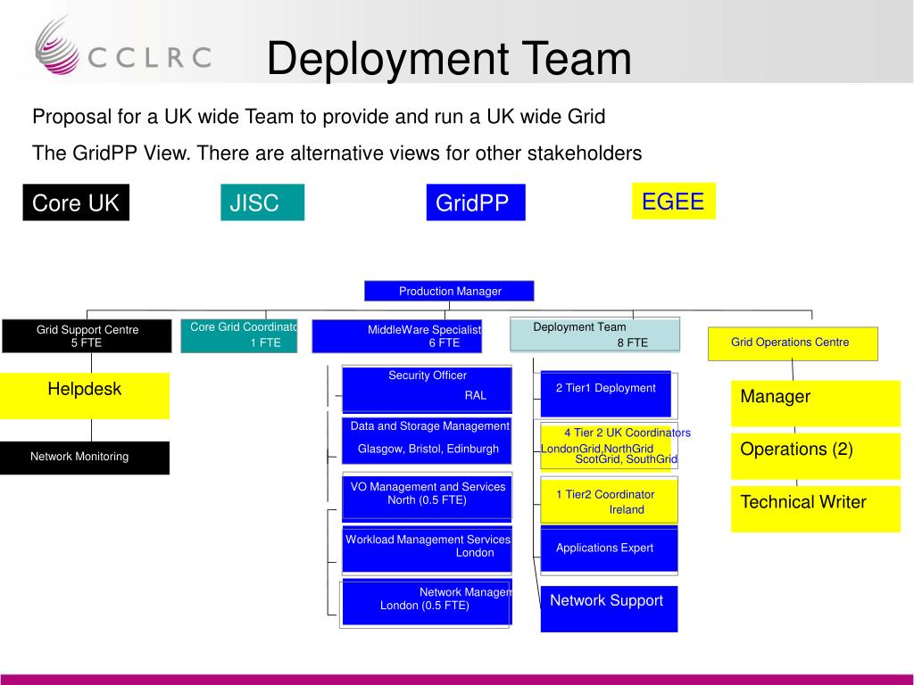
Task: Click the 2 Tier1 Deployment box
Action: [606, 393]
